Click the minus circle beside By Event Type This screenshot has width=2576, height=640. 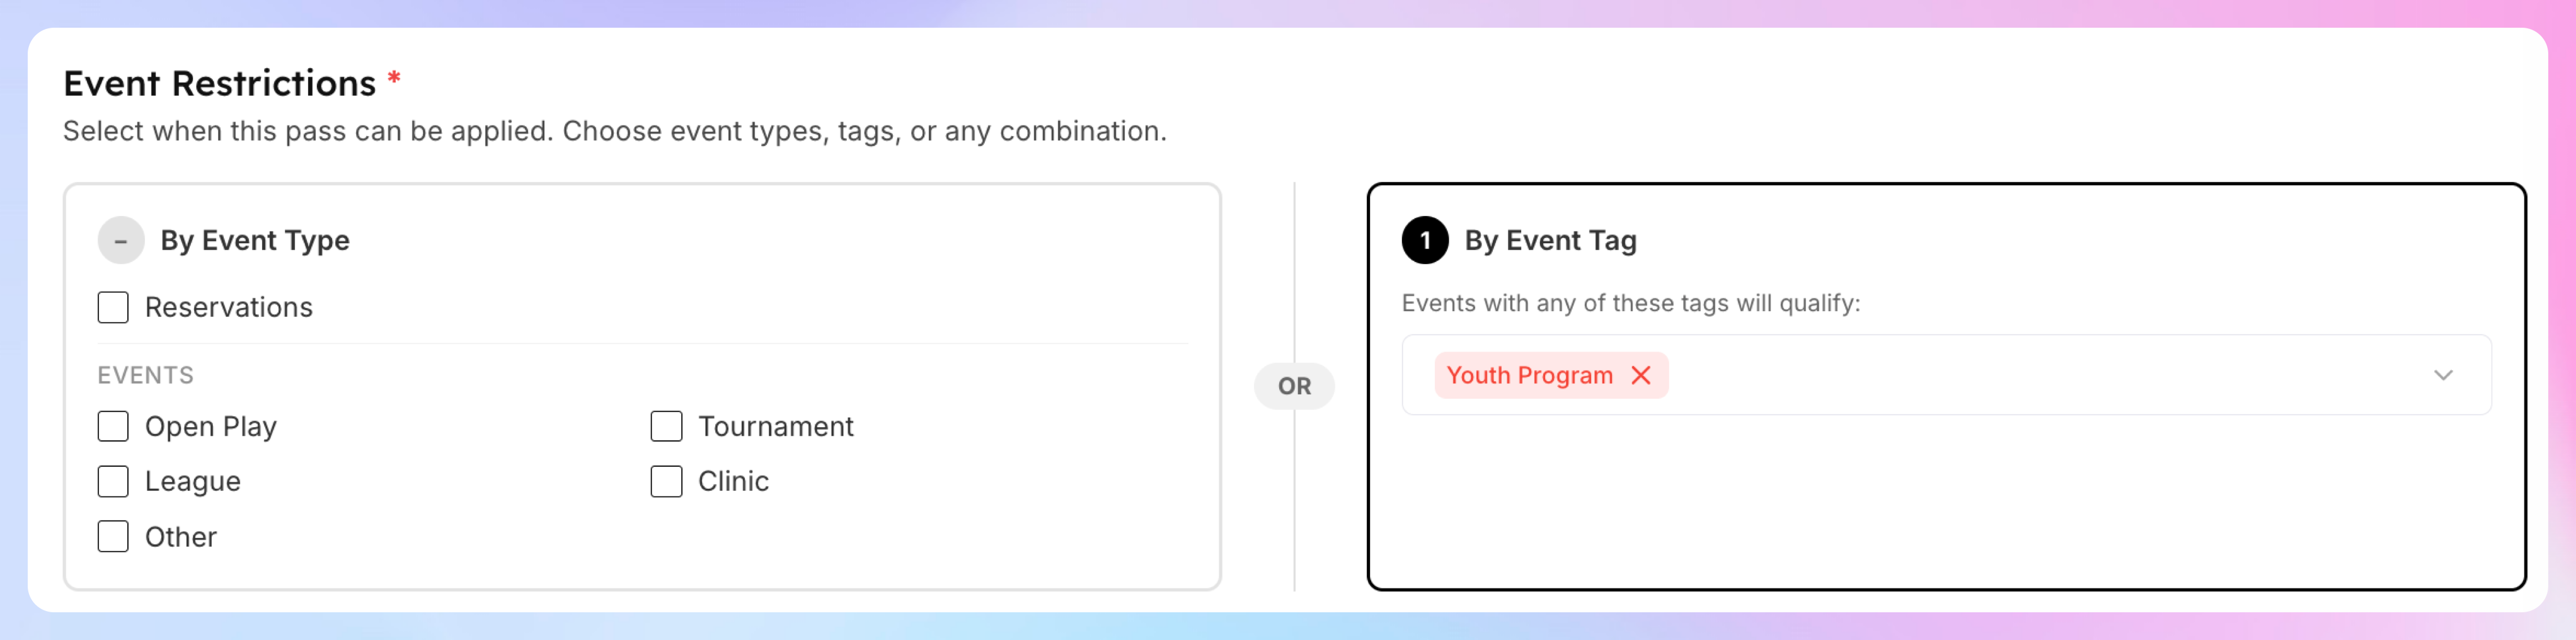point(121,241)
